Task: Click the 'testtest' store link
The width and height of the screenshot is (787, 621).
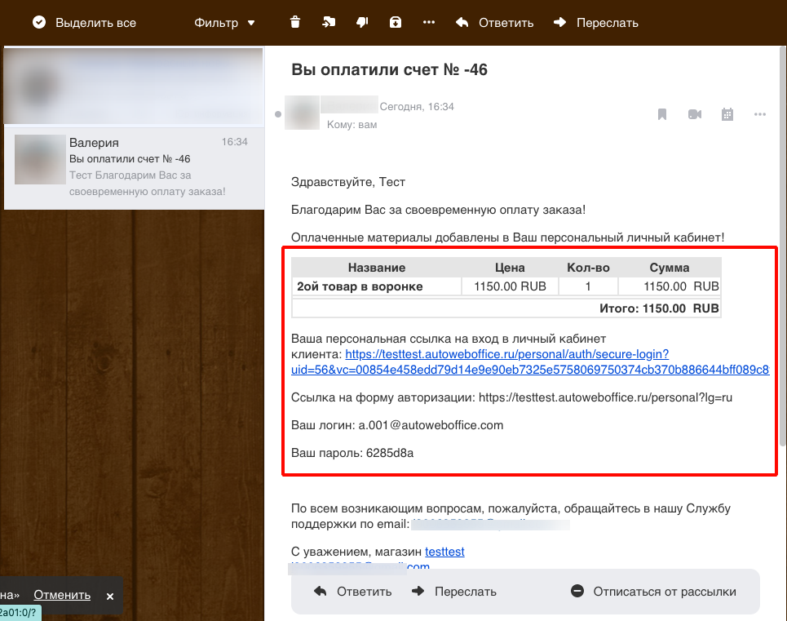Action: (444, 552)
